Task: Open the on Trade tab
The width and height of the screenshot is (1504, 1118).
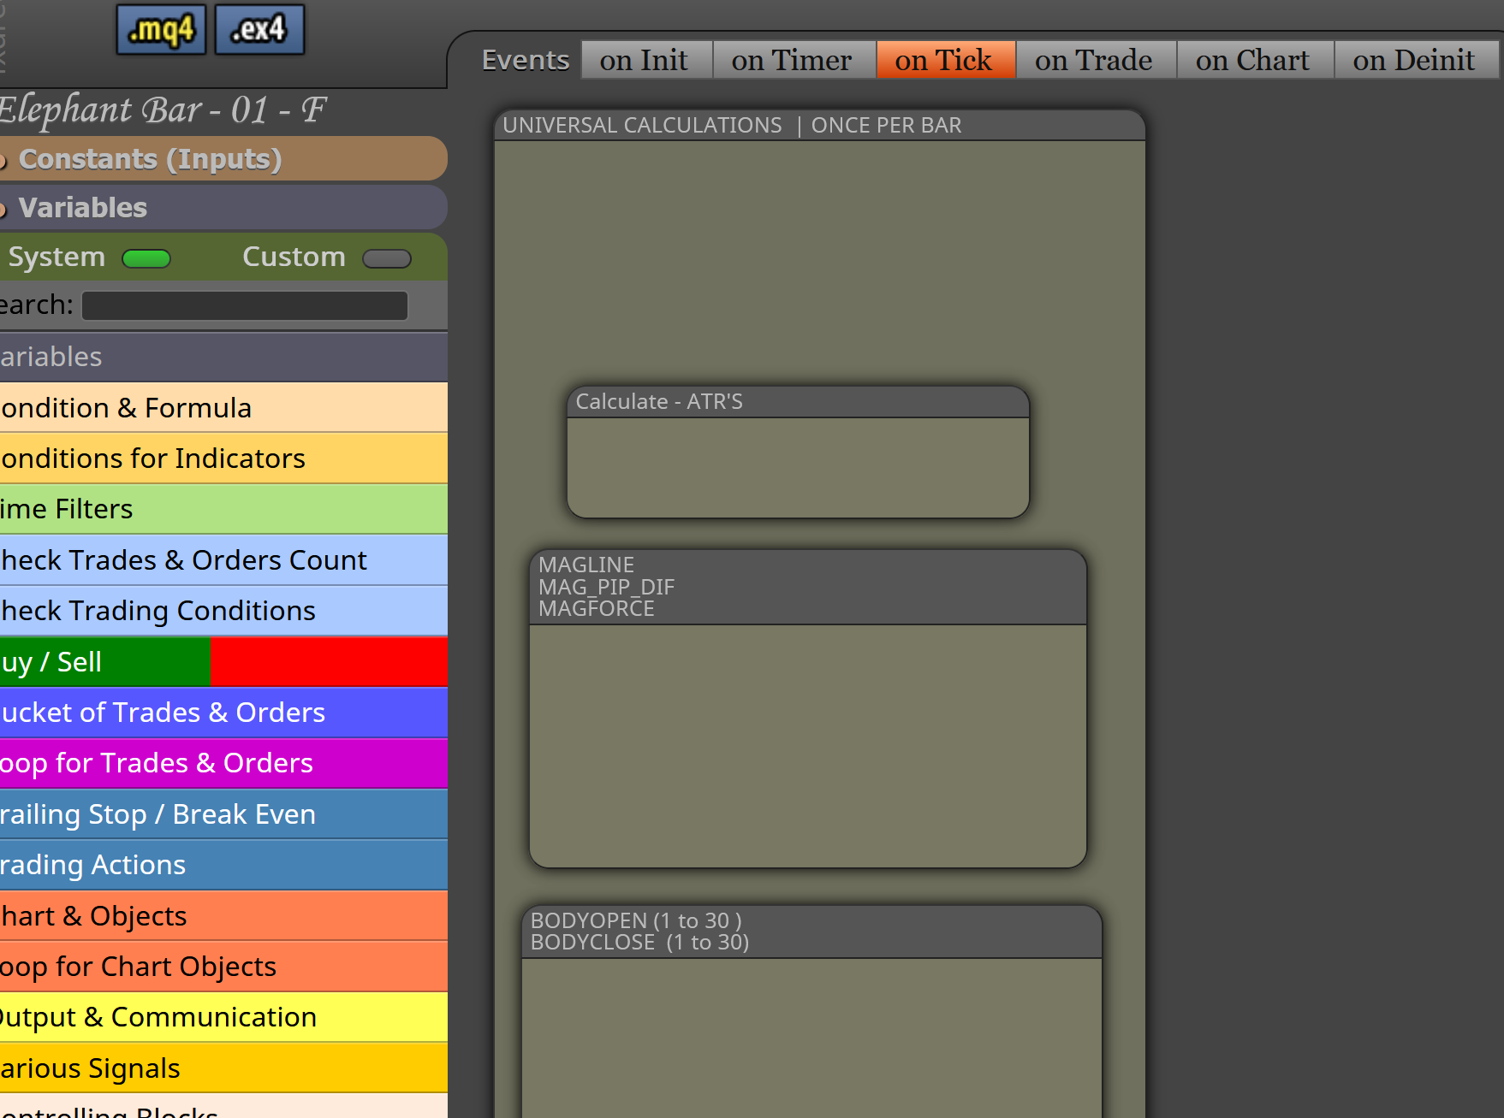Action: (1096, 60)
